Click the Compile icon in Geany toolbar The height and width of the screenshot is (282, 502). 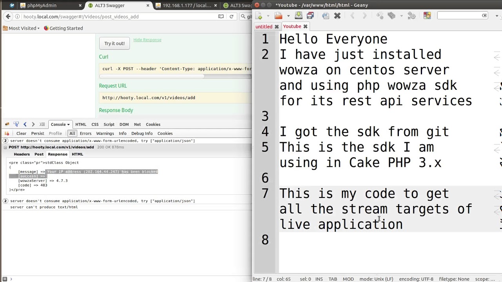(x=380, y=16)
